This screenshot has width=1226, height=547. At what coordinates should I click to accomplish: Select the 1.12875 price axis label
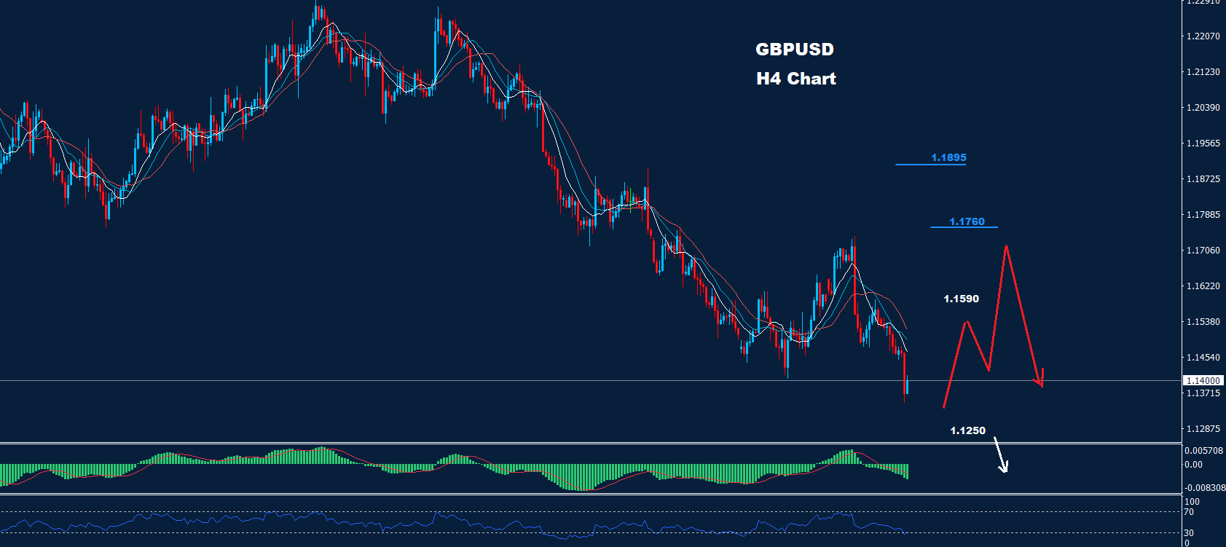click(x=1203, y=429)
